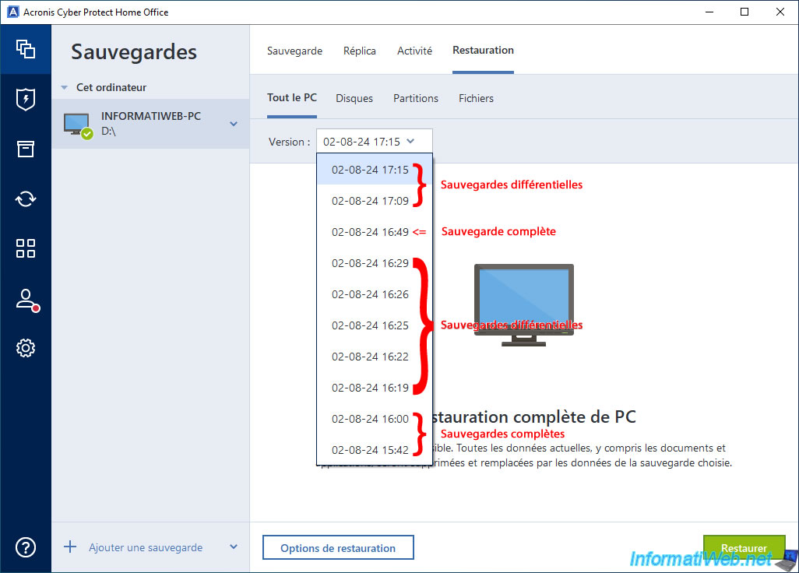Screen dimensions: 799x573
Task: Expand the INFORMATIWEB-PC backup options chevron
Action: click(x=234, y=124)
